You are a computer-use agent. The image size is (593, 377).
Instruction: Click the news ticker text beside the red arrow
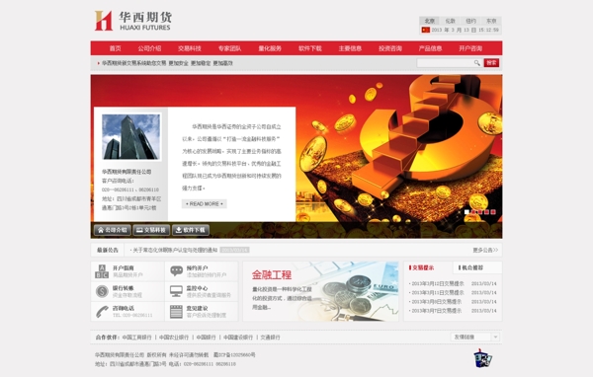167,63
